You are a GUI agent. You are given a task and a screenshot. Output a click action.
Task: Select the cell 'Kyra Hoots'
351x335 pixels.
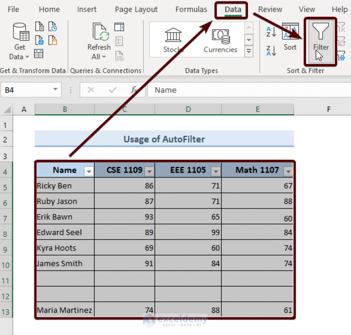pyautogui.click(x=65, y=248)
